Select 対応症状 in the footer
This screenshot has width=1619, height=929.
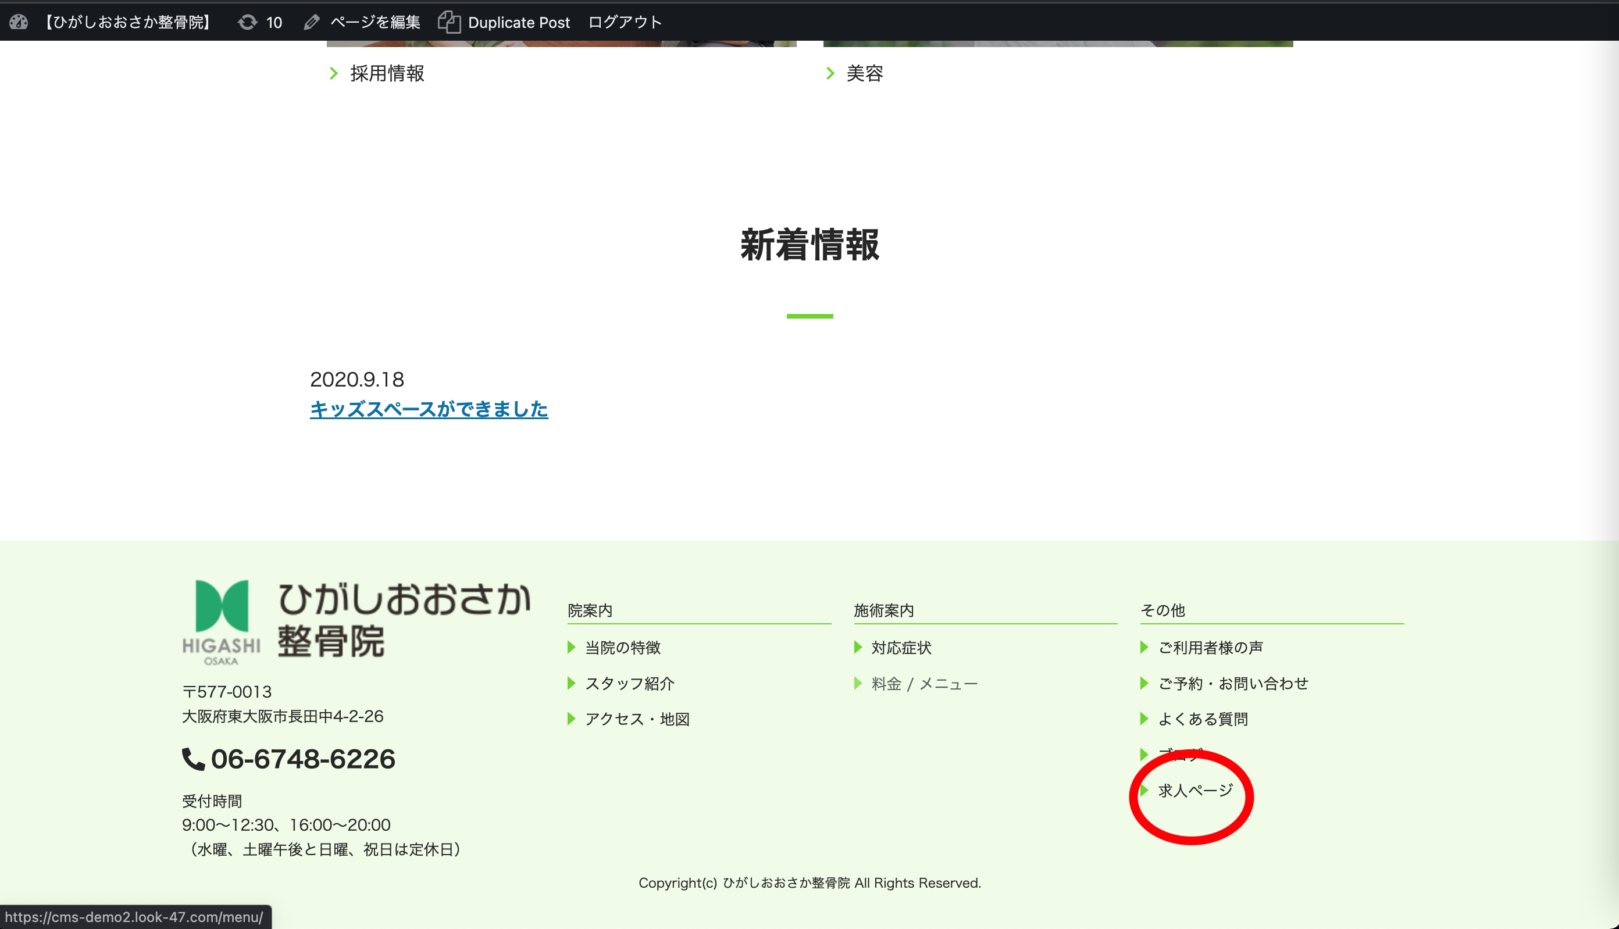(901, 648)
